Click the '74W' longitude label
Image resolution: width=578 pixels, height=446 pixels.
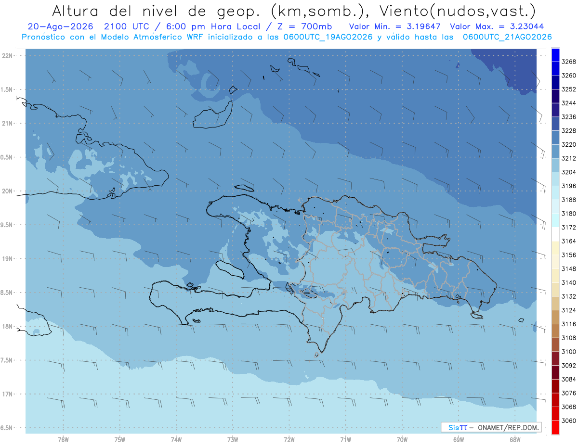[176, 440]
